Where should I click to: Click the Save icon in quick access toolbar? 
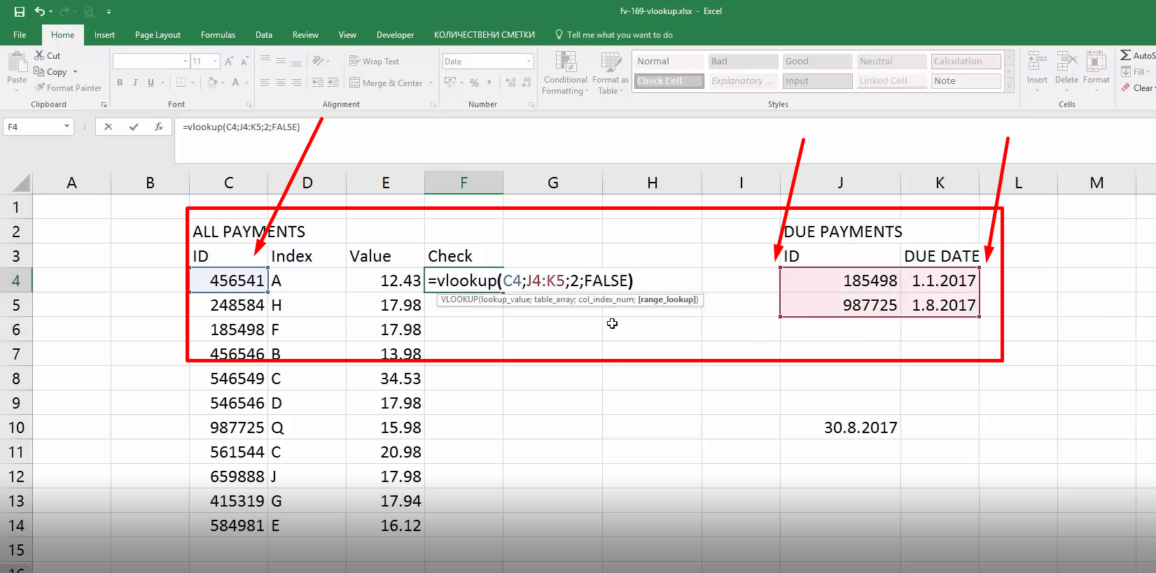coord(19,11)
